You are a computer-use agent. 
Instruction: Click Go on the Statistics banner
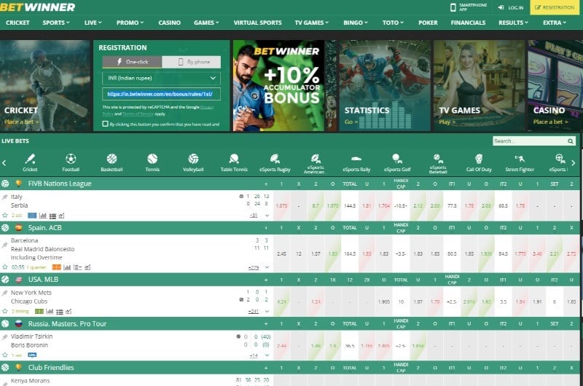tap(351, 122)
